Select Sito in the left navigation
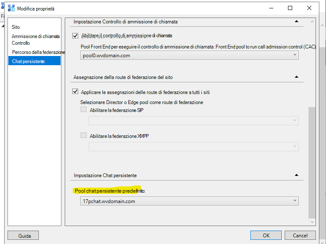 pyautogui.click(x=16, y=27)
